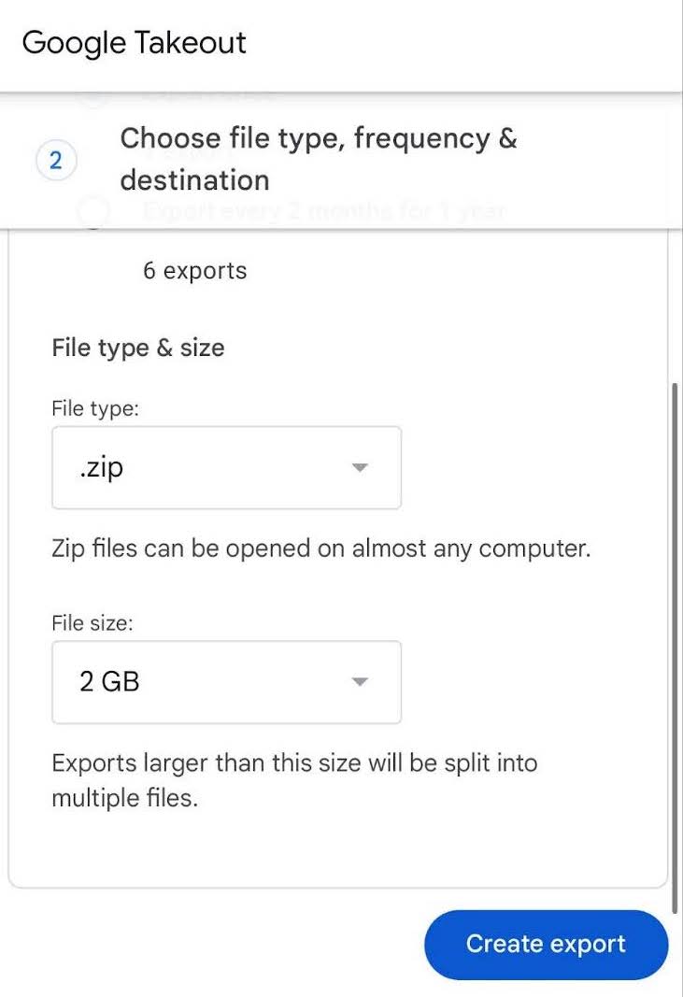Click the 'File size:' label

tap(92, 622)
